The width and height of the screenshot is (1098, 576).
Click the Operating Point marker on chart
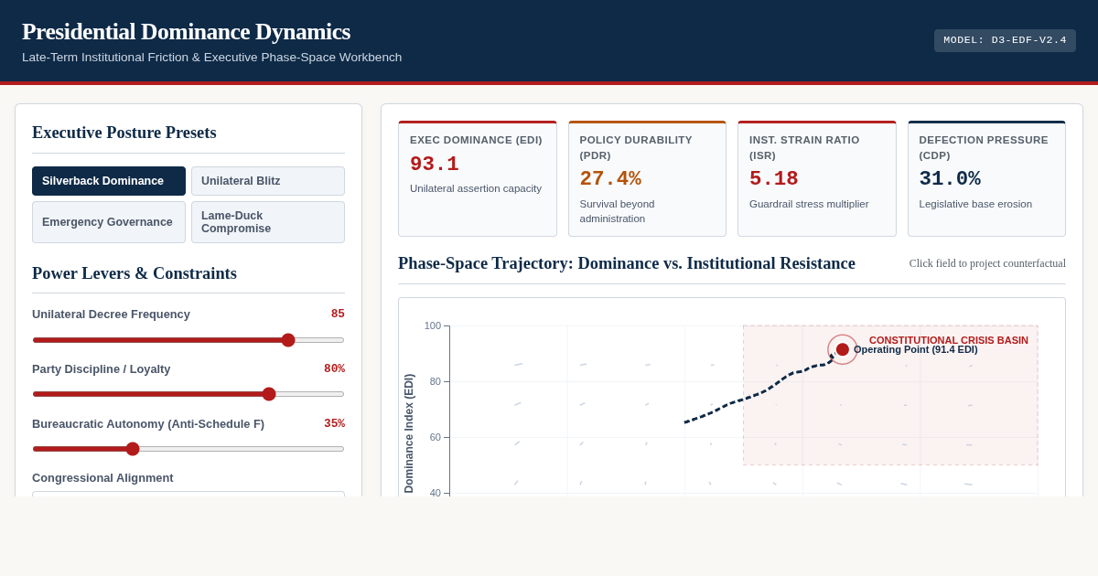843,349
